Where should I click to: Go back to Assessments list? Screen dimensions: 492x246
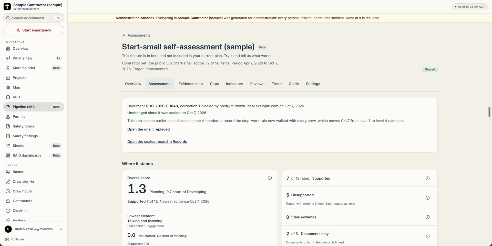(x=136, y=35)
